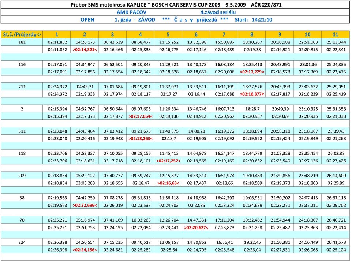Select cell with time '02:23,475'
Image resolution: width=351 pixels, height=261 pixels.
click(x=336, y=72)
